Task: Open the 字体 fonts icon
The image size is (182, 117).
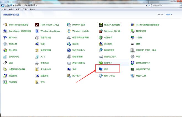Action: (37, 82)
